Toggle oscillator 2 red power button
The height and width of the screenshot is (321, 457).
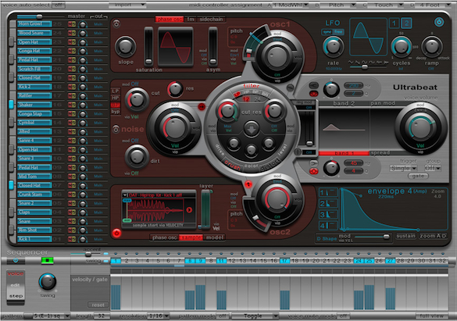click(x=116, y=233)
